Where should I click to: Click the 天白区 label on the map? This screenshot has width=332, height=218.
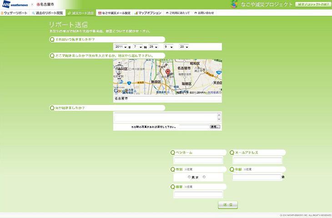pyautogui.click(x=217, y=83)
